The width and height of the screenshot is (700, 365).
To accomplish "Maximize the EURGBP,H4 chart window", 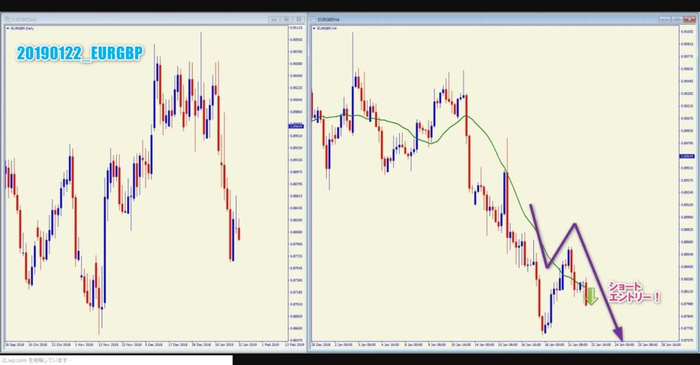I will pyautogui.click(x=677, y=19).
